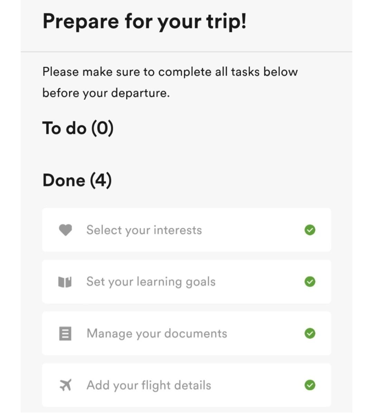
Task: Toggle the green check on Set your learning goals
Action: coord(310,282)
